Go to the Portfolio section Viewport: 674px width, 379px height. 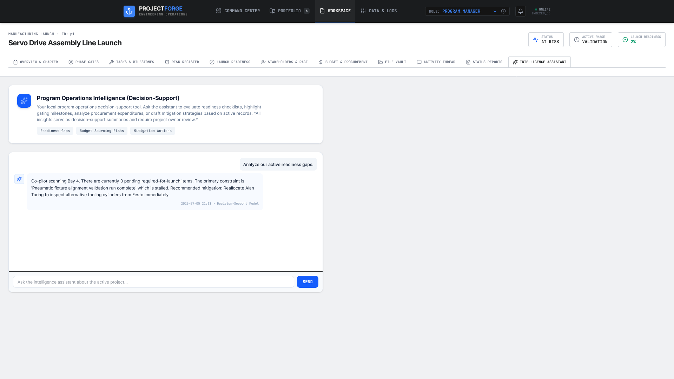pos(290,11)
